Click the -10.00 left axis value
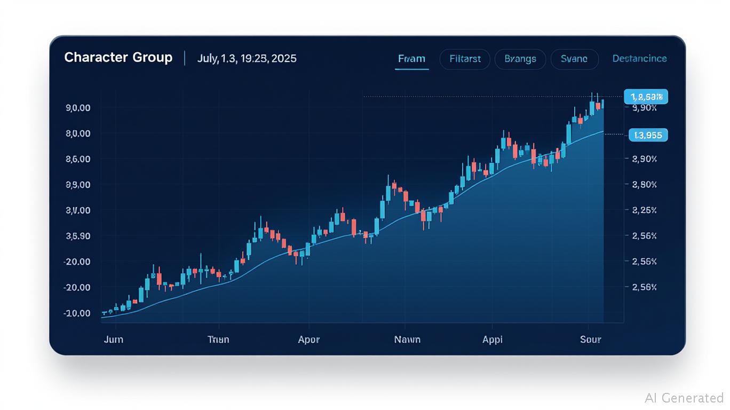Image resolution: width=730 pixels, height=410 pixels. pyautogui.click(x=77, y=313)
